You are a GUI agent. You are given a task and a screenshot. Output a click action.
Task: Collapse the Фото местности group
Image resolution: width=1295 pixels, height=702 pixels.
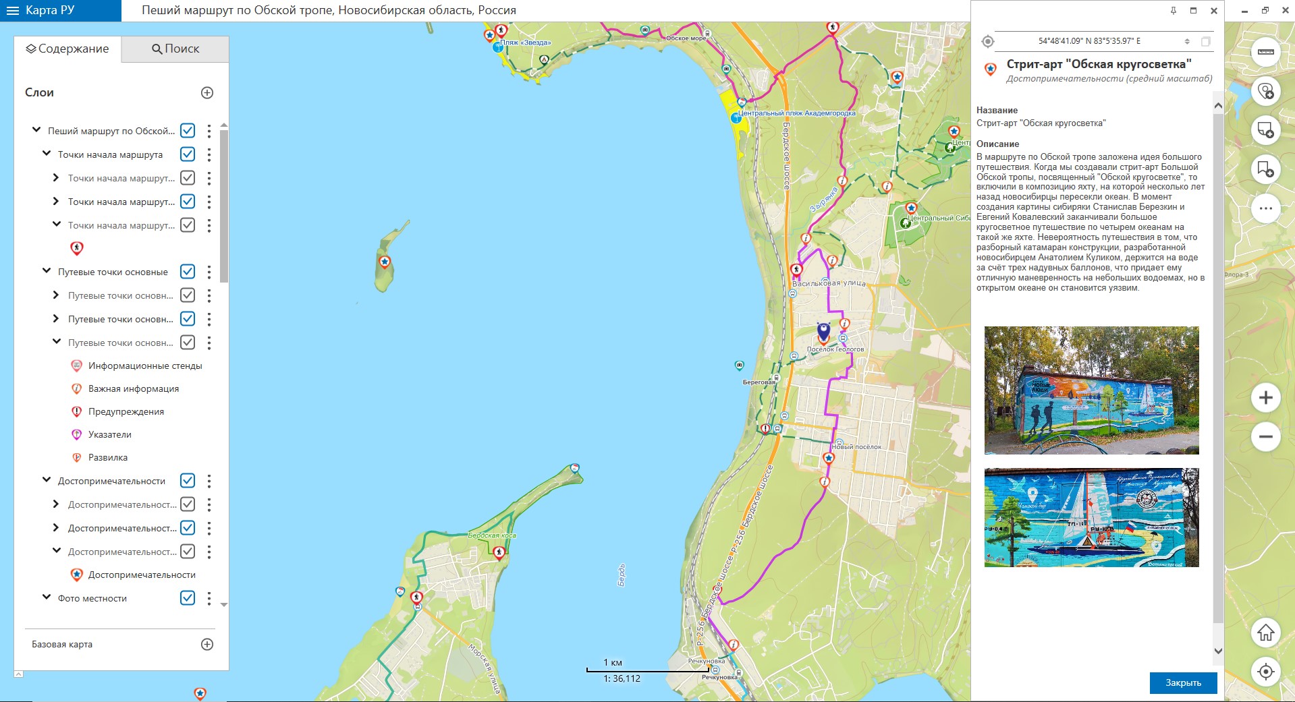(47, 597)
